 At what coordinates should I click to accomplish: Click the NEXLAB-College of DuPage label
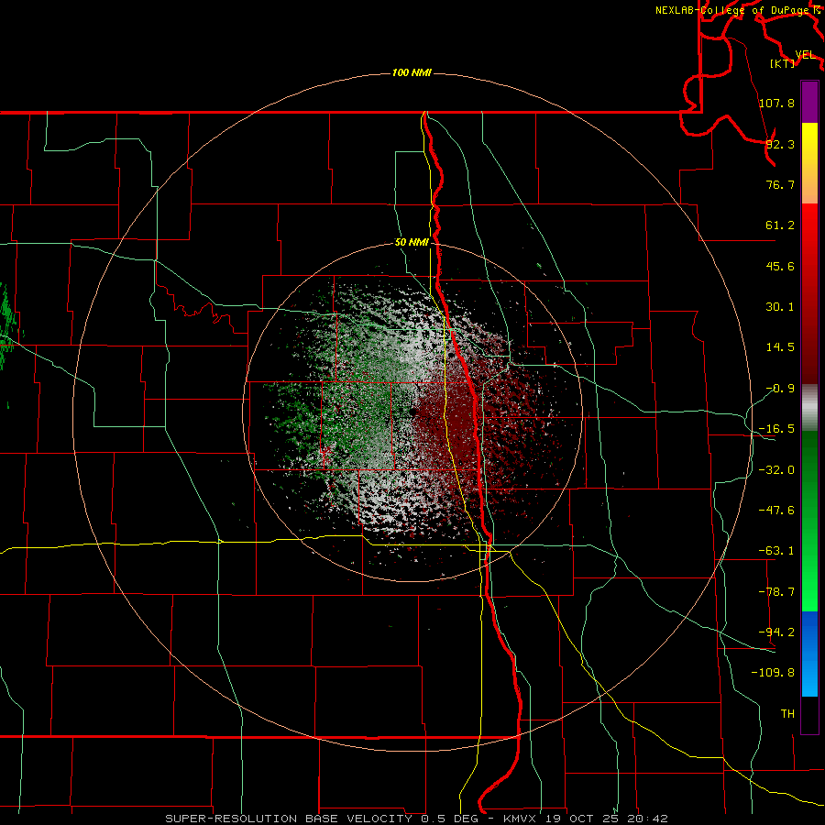pyautogui.click(x=733, y=10)
